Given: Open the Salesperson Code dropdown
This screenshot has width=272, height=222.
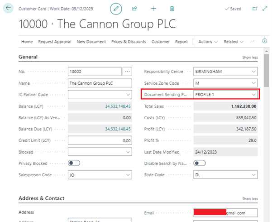Looking at the screenshot, I should point(128,175).
